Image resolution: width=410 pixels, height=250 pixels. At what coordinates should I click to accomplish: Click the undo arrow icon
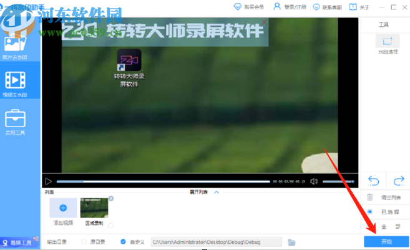(x=373, y=181)
